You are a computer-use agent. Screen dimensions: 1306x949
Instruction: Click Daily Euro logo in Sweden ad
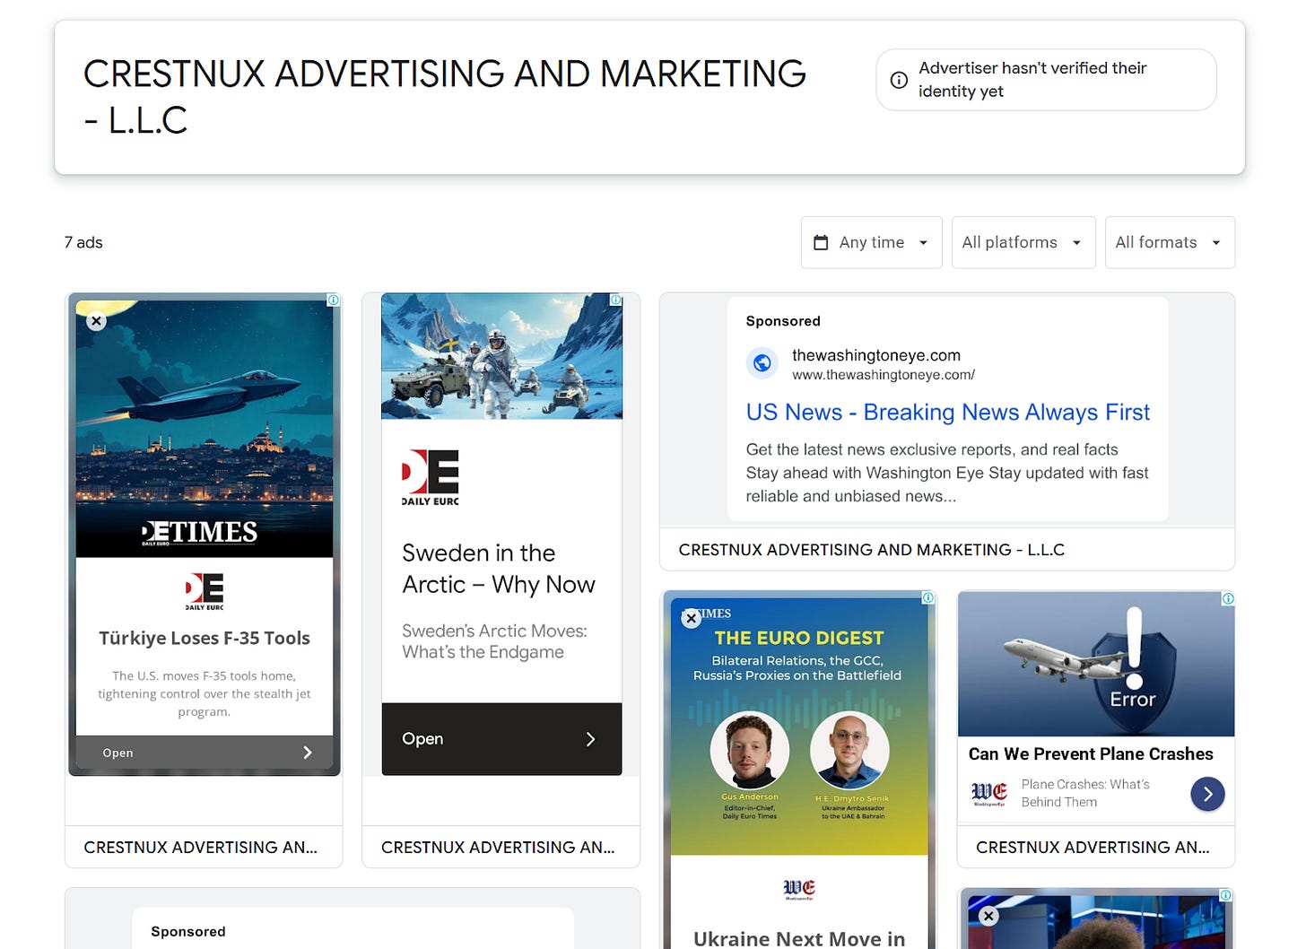pyautogui.click(x=431, y=478)
